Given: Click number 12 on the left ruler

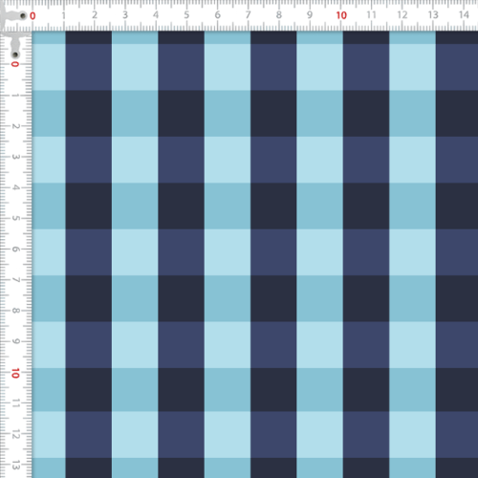Looking at the screenshot, I should [x=15, y=434].
